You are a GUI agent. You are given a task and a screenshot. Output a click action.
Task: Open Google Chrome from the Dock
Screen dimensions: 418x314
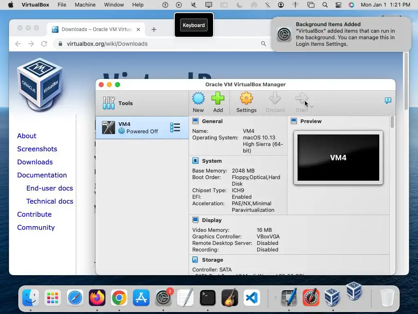click(x=119, y=298)
